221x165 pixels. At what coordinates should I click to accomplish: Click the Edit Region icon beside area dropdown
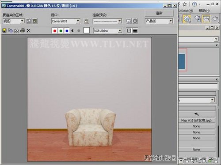(29, 21)
